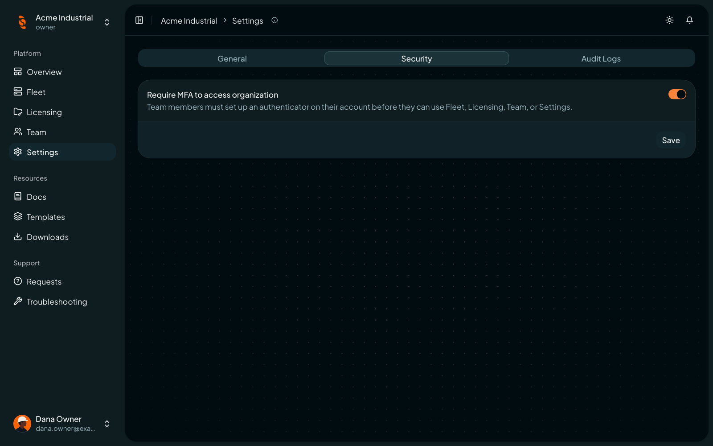Viewport: 713px width, 446px height.
Task: Select the Security tab
Action: tap(417, 58)
